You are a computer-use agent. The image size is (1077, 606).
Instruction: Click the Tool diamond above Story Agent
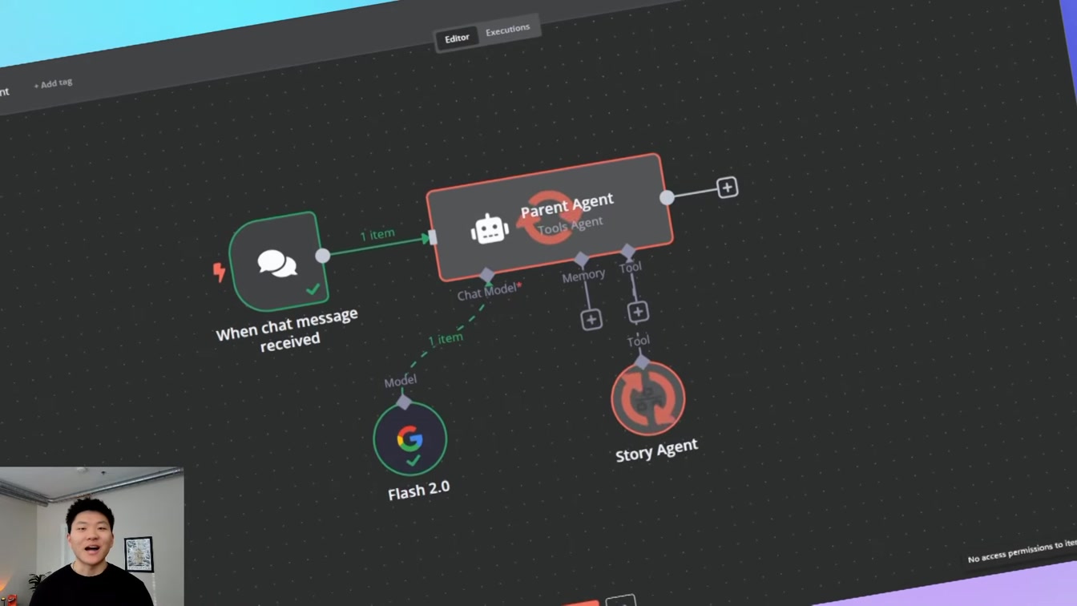642,362
